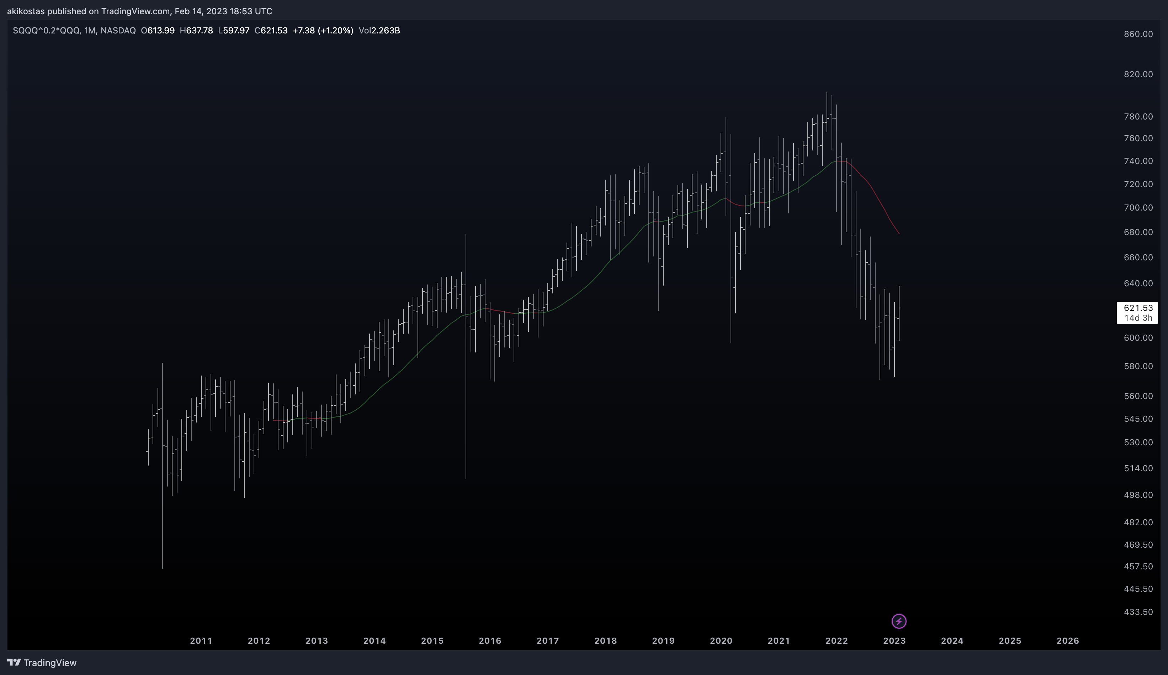Click the 2014 label on time axis

pyautogui.click(x=375, y=641)
